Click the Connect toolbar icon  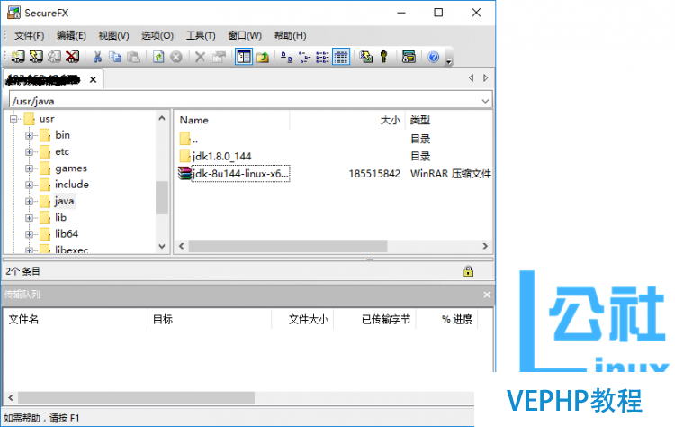[x=18, y=57]
